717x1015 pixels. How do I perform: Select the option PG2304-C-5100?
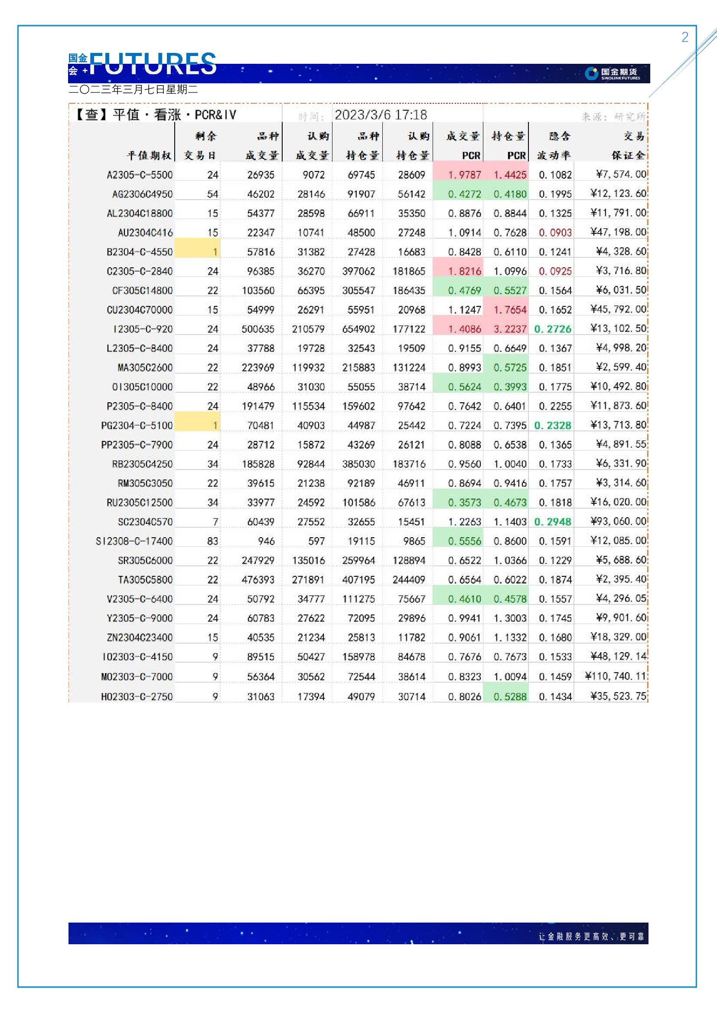[137, 425]
